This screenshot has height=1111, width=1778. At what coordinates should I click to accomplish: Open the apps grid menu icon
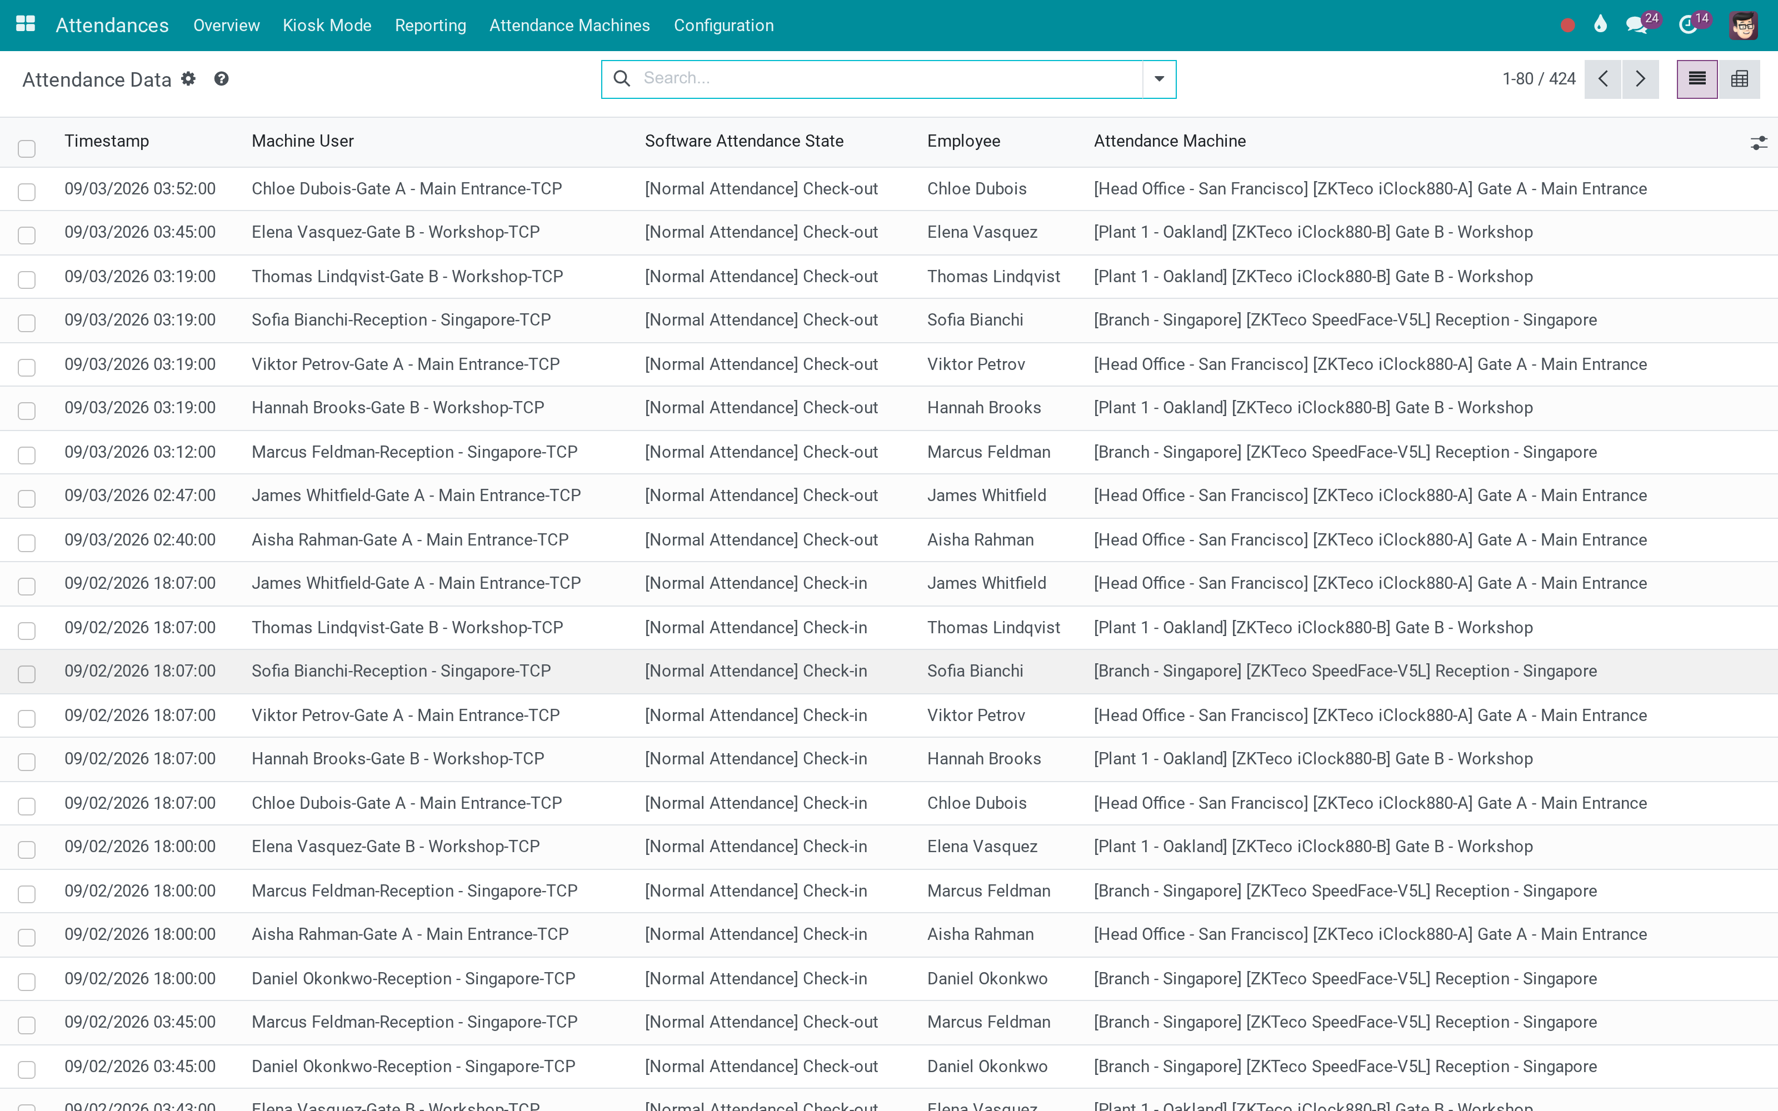click(x=26, y=24)
